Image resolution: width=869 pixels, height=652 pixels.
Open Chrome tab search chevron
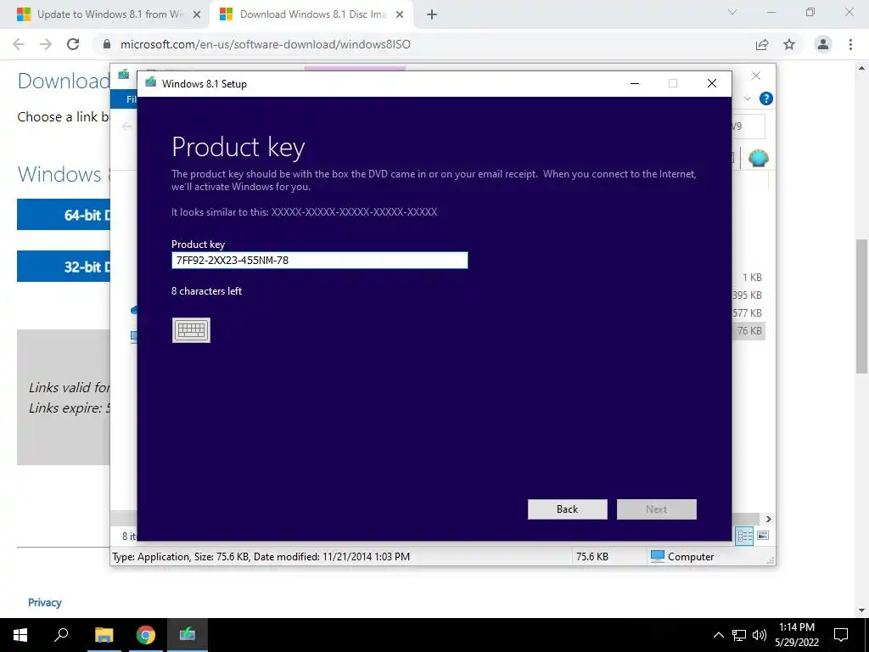732,12
